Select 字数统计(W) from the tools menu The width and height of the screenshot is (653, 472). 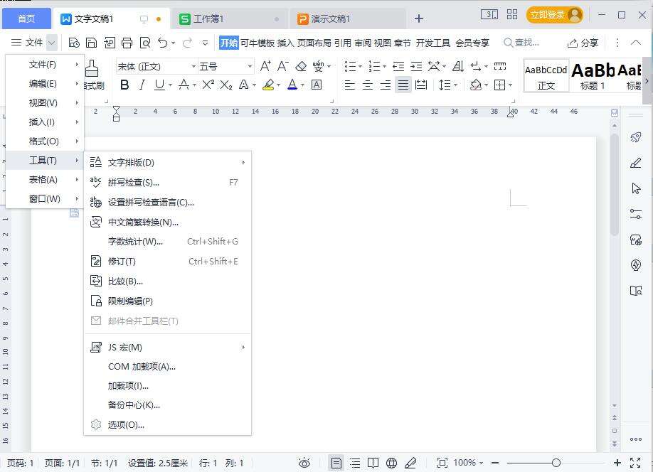[x=135, y=242]
